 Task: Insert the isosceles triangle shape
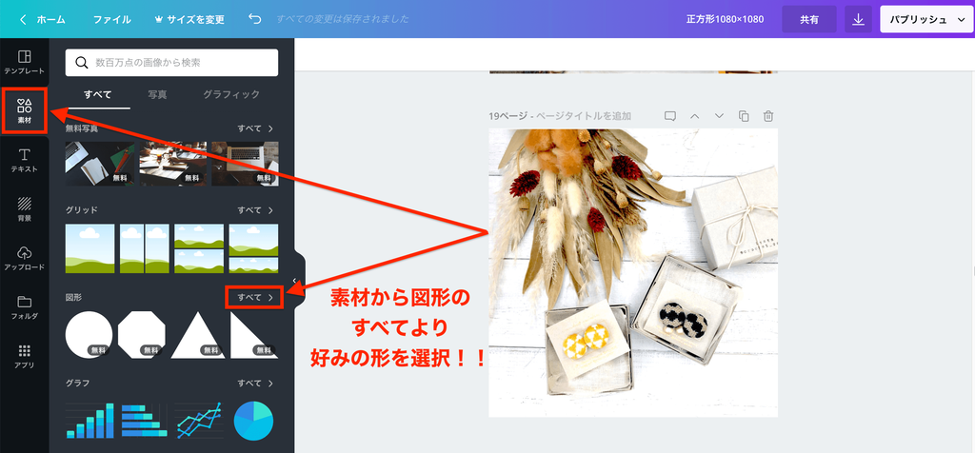tap(198, 335)
